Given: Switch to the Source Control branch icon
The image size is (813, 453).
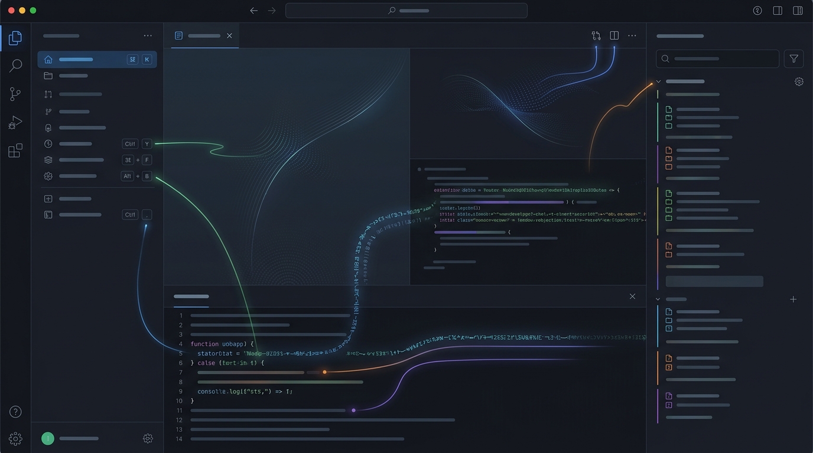Looking at the screenshot, I should tap(15, 94).
